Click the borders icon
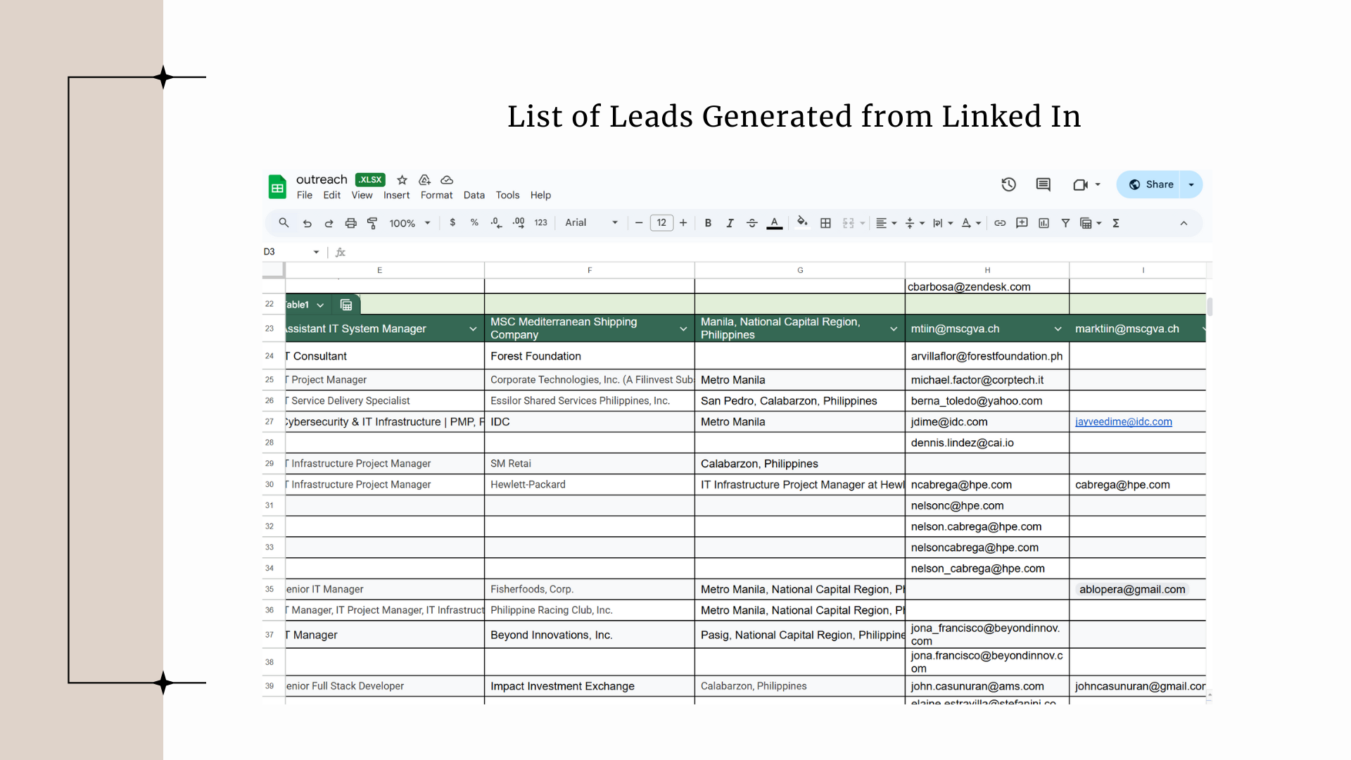Screen dimensions: 1351x760 (x=825, y=223)
